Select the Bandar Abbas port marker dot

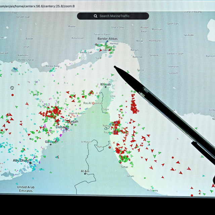point(107,41)
